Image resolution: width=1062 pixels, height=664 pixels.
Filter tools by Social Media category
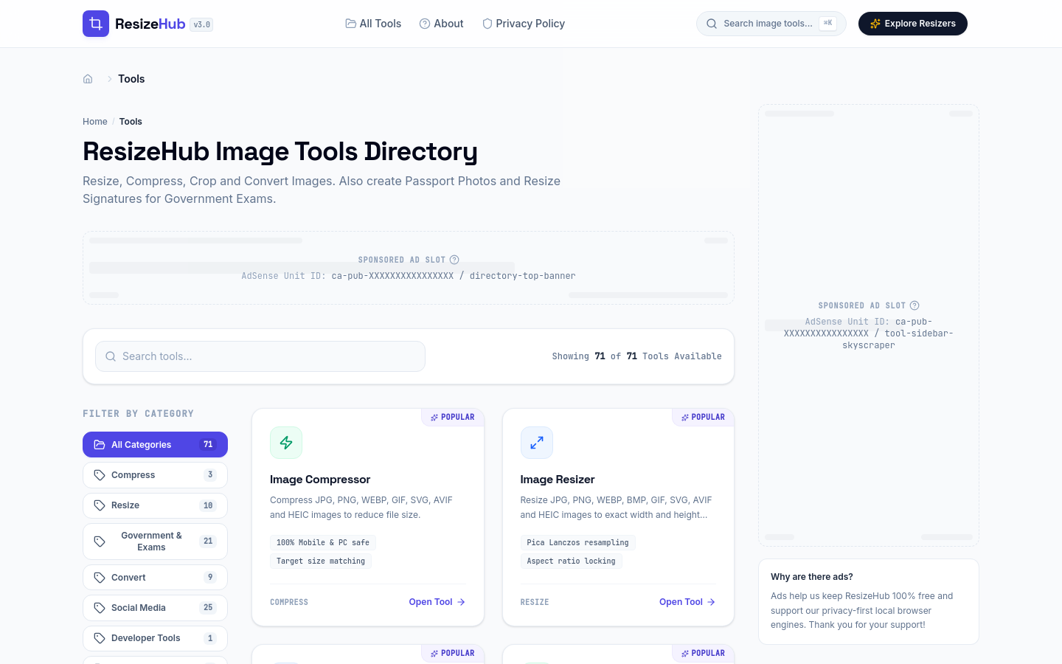[x=155, y=608]
